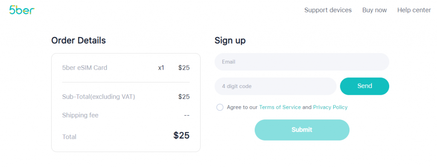Click the Order Details heading

pyautogui.click(x=79, y=40)
